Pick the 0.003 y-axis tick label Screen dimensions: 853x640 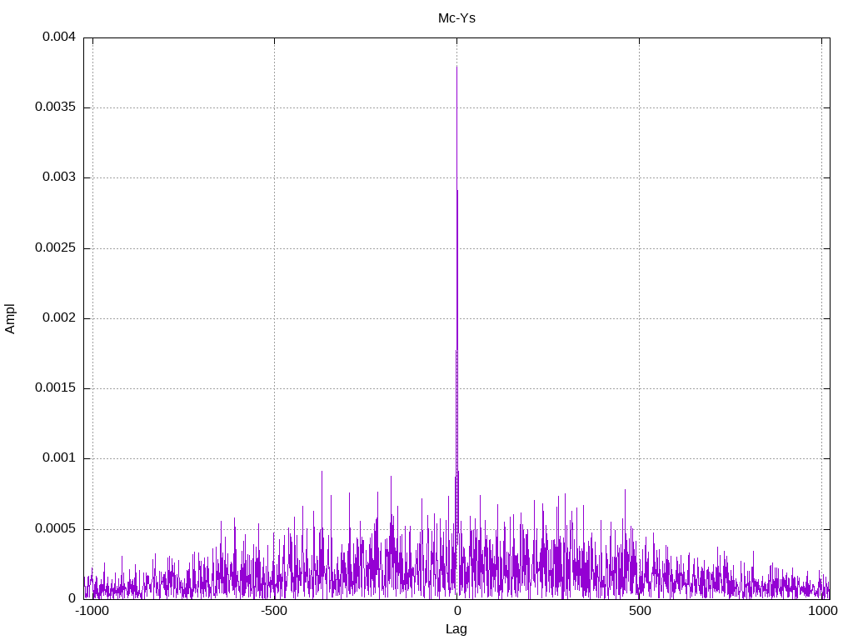coord(58,177)
